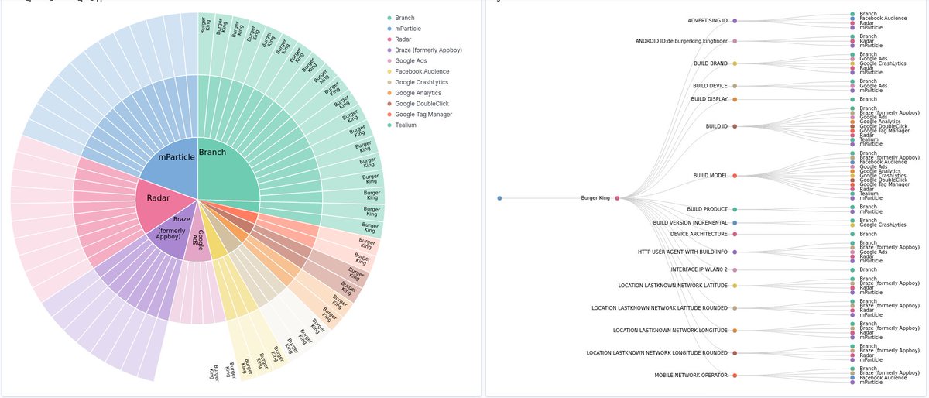Click the root node left of Burger King
Viewport: 929px width, 398px height.
click(499, 198)
